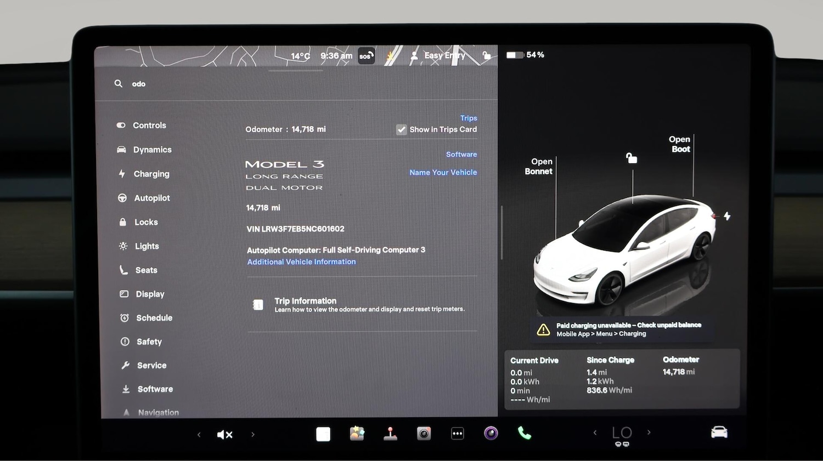The height and width of the screenshot is (461, 823).
Task: Click the Autopilot Computer info line
Action: (336, 250)
